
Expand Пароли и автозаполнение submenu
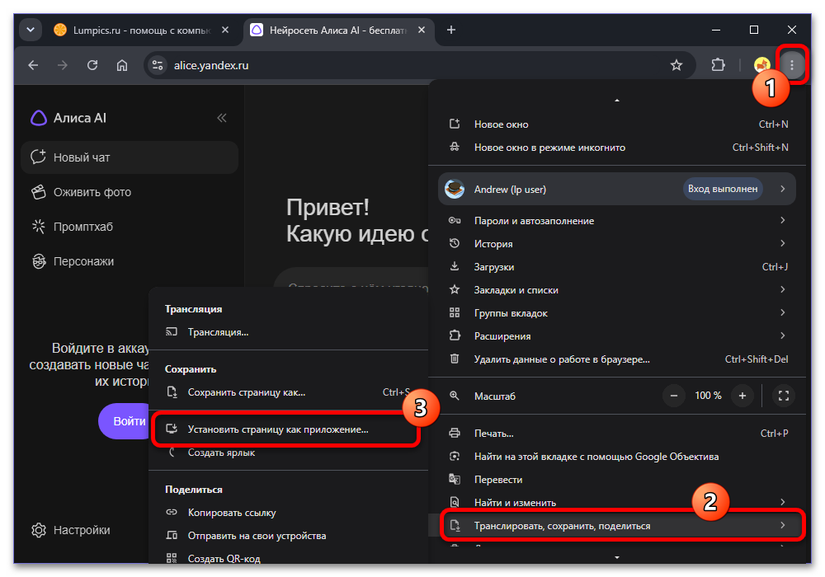(x=617, y=221)
